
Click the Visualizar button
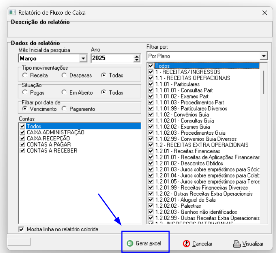[x=248, y=244]
